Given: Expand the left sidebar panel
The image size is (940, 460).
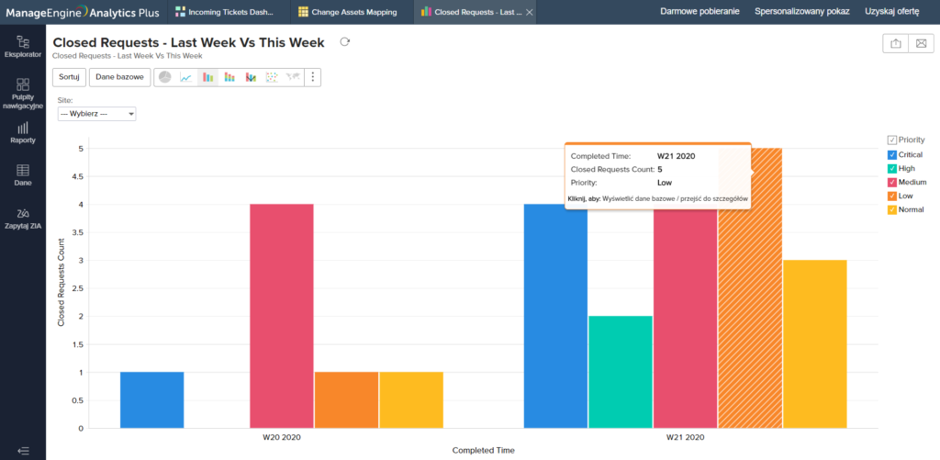Looking at the screenshot, I should point(23,450).
